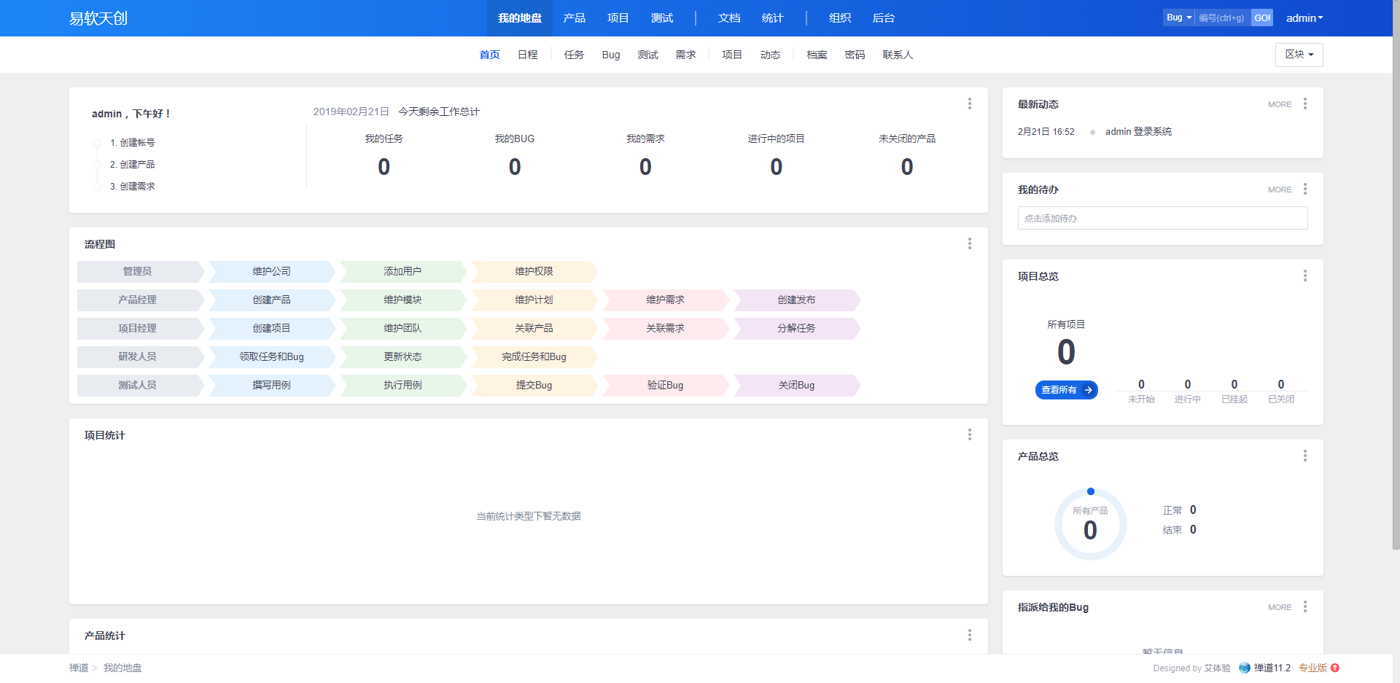Click the 我的任务 count zero

[384, 167]
